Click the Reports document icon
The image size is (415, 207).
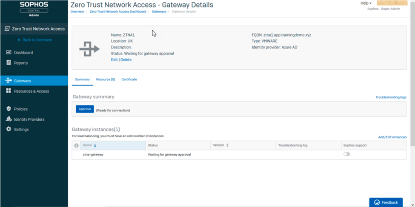pos(9,62)
